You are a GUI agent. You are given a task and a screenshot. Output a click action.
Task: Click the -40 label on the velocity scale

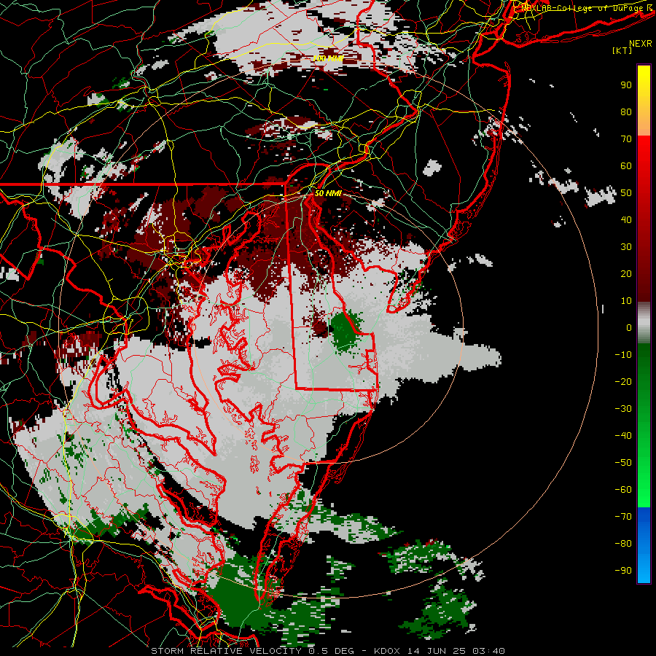[623, 436]
